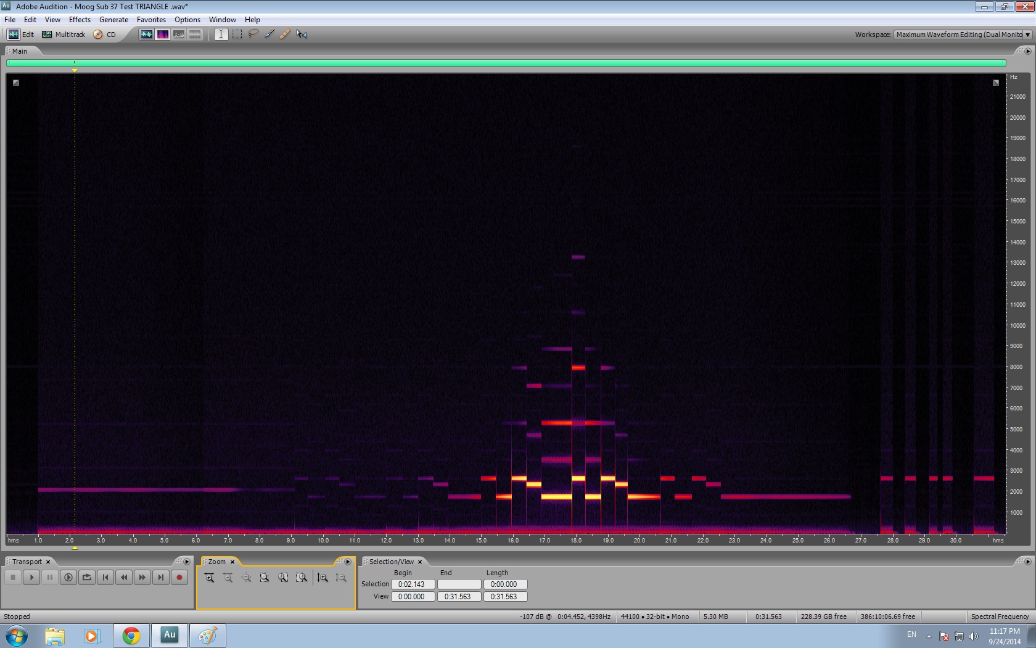Switch to Multitrack view
The width and height of the screenshot is (1036, 648).
pos(64,35)
